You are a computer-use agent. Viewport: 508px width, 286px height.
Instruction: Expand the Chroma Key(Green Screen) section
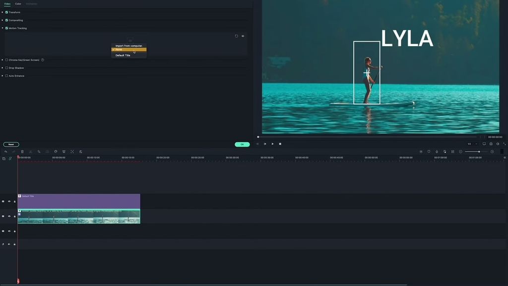[3, 60]
